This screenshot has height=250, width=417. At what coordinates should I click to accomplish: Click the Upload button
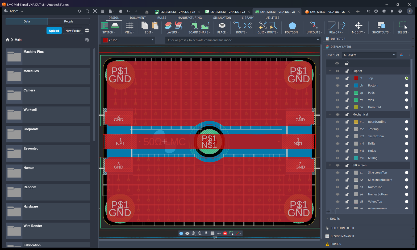54,31
